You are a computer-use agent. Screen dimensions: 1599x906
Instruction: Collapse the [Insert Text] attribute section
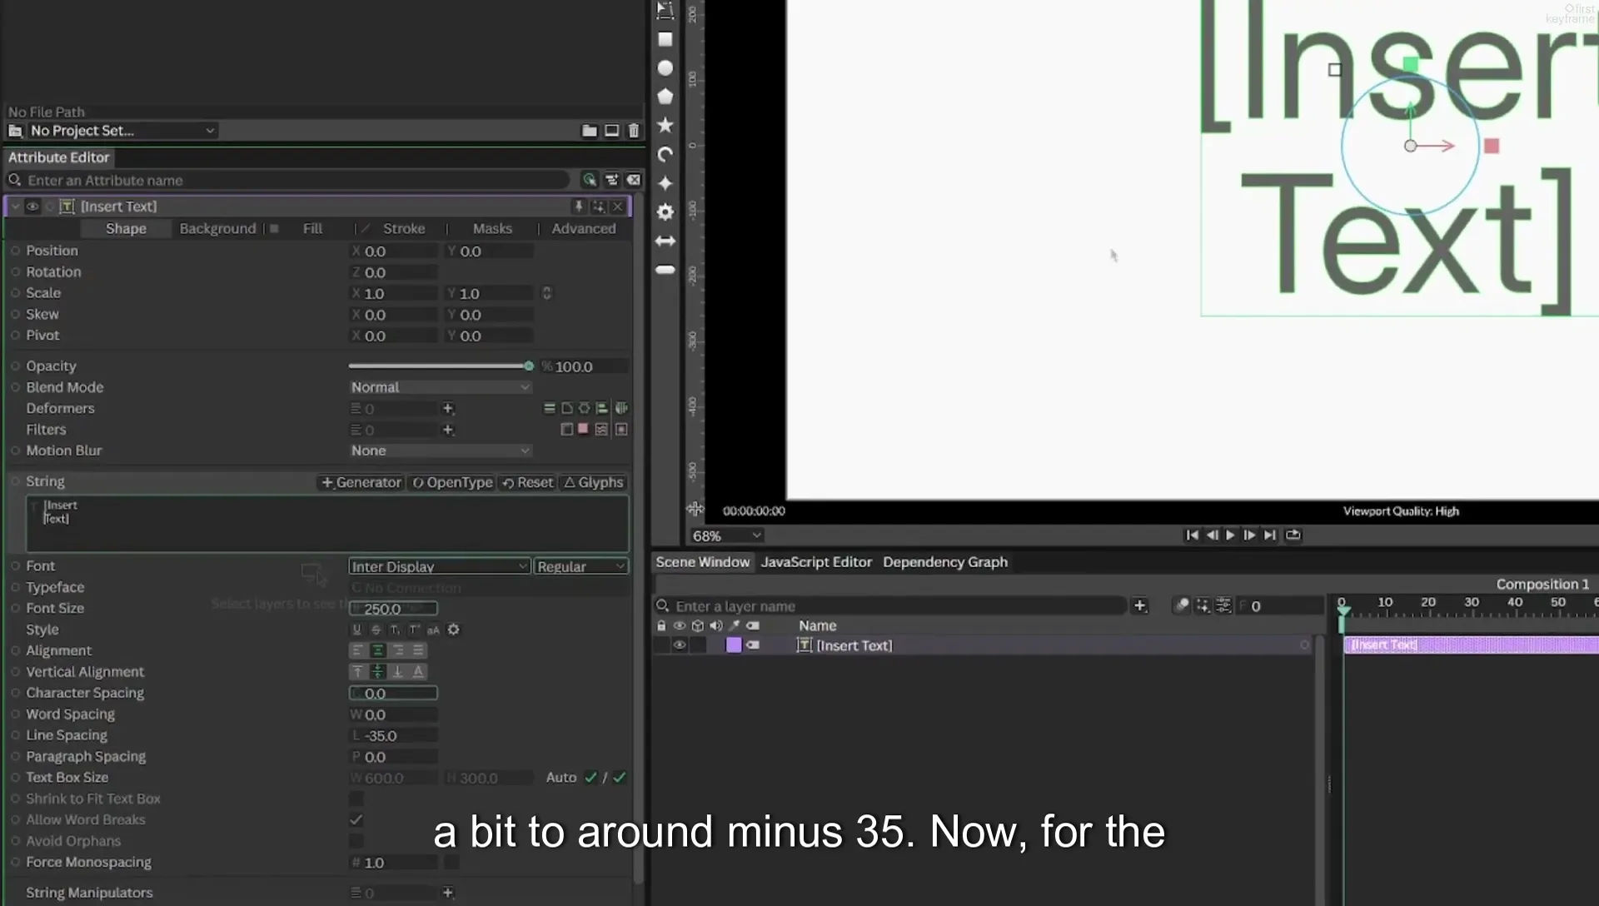[x=15, y=206]
